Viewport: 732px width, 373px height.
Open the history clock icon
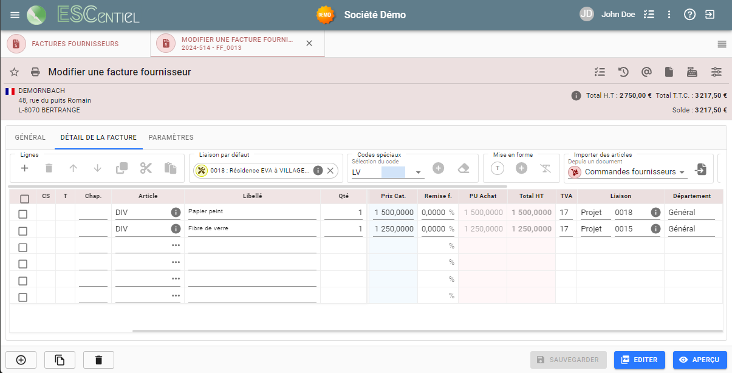pos(623,72)
